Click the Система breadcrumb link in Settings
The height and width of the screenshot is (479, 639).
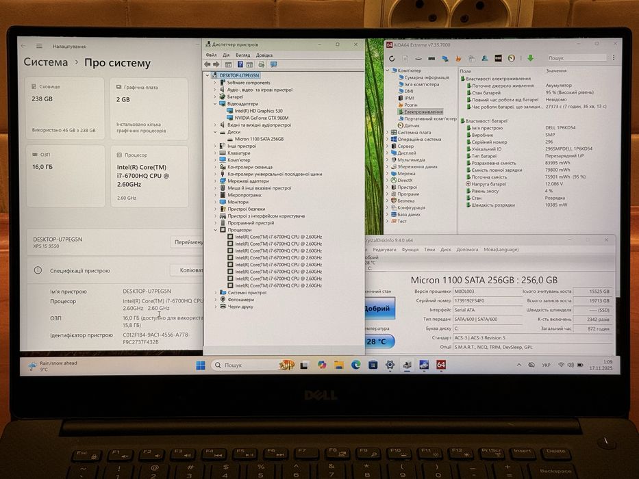click(46, 62)
